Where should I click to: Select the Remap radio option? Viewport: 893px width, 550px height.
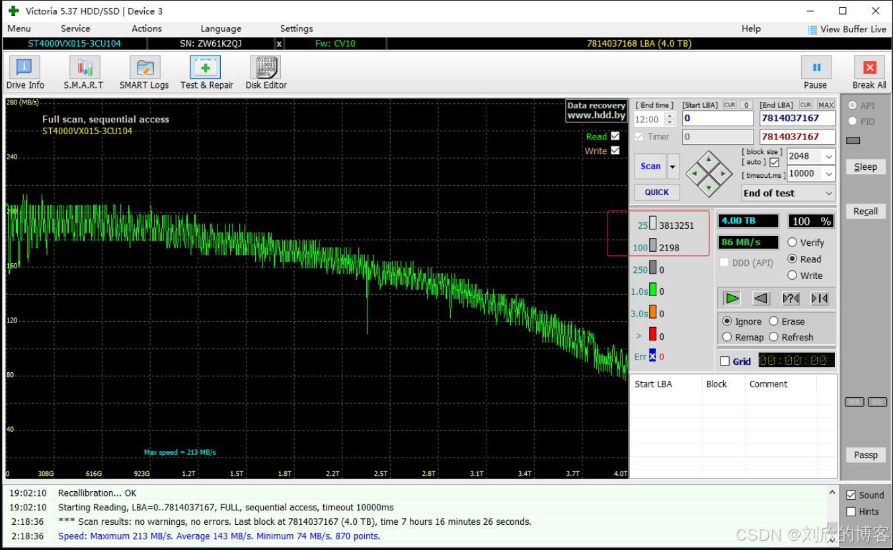(x=727, y=337)
